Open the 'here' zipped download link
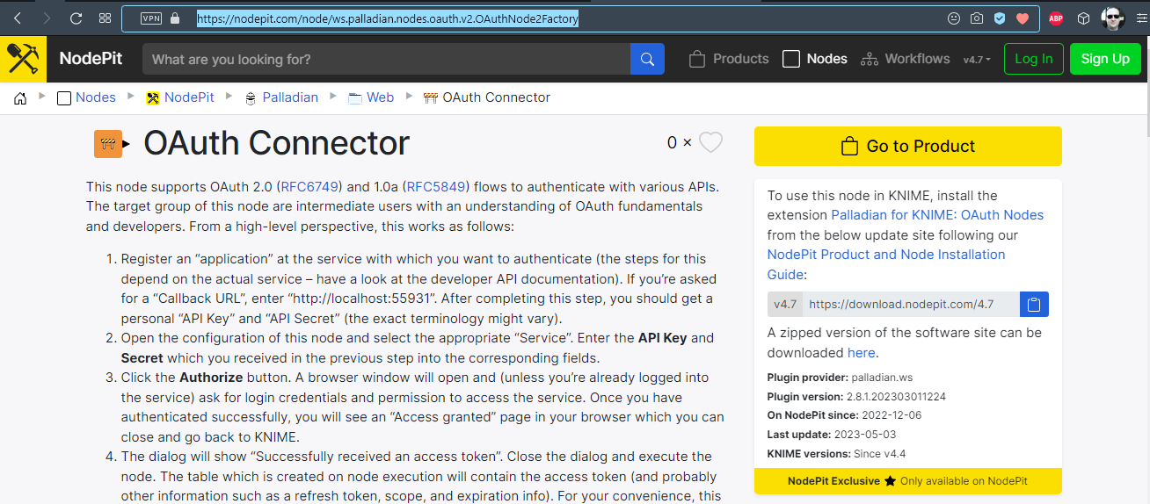1150x504 pixels. point(861,353)
